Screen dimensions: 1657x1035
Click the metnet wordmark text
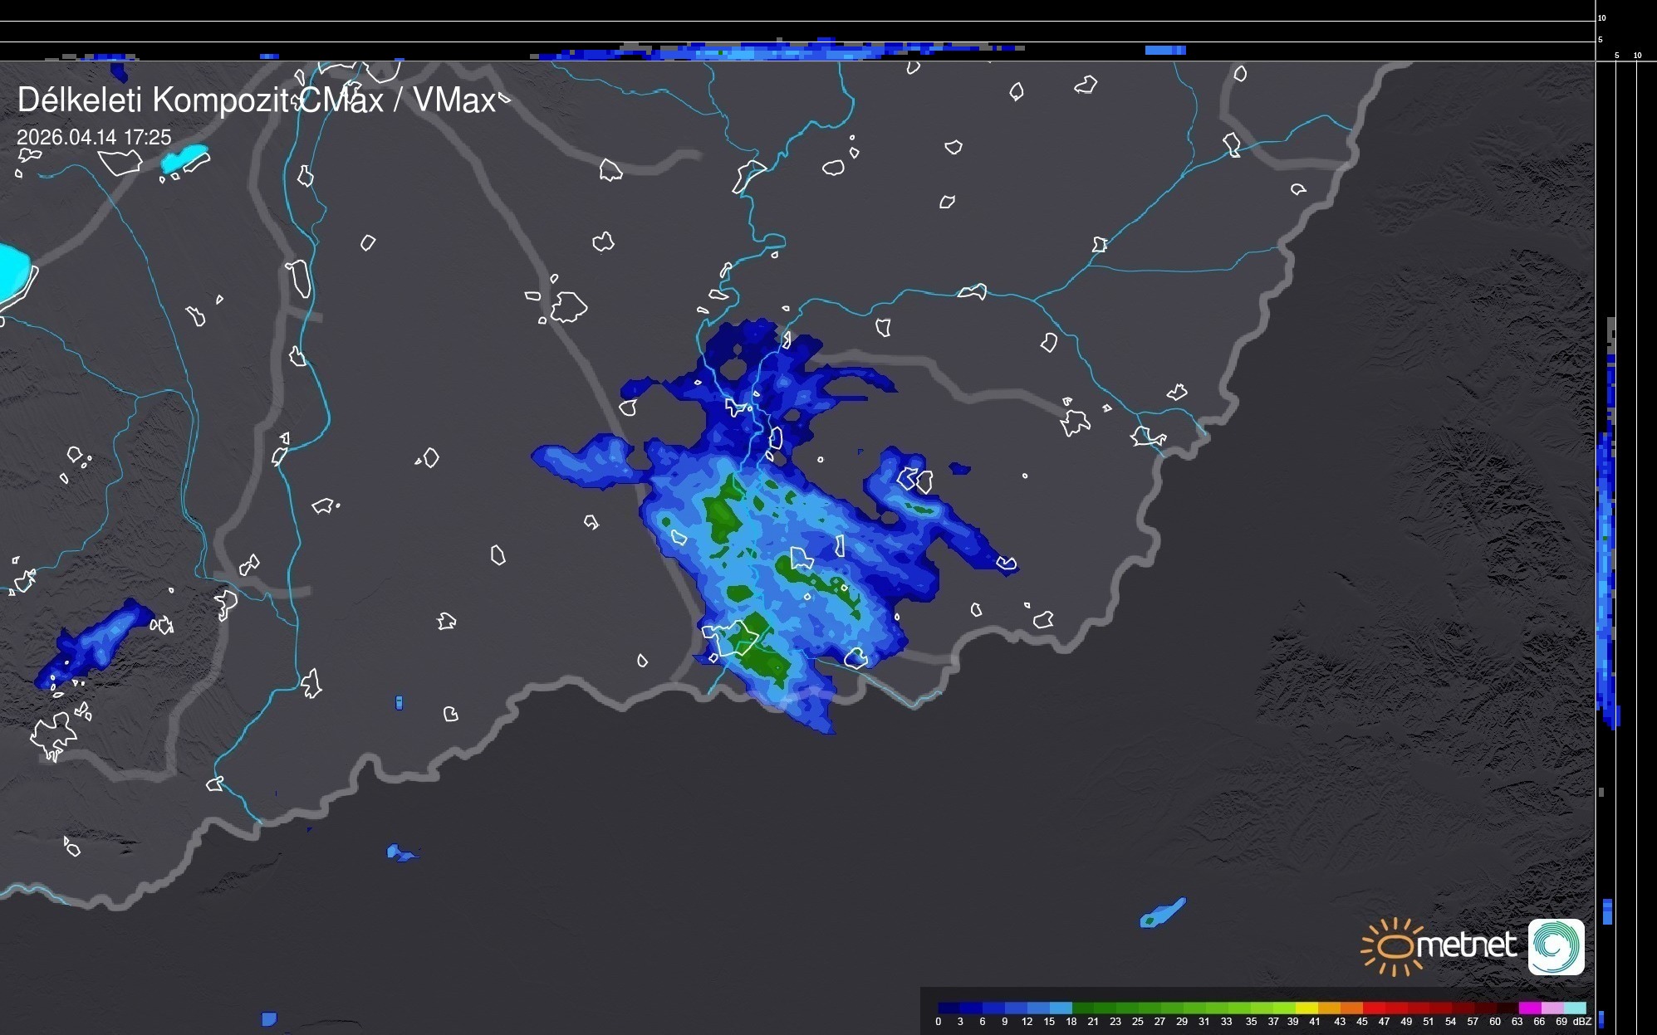coord(1466,945)
